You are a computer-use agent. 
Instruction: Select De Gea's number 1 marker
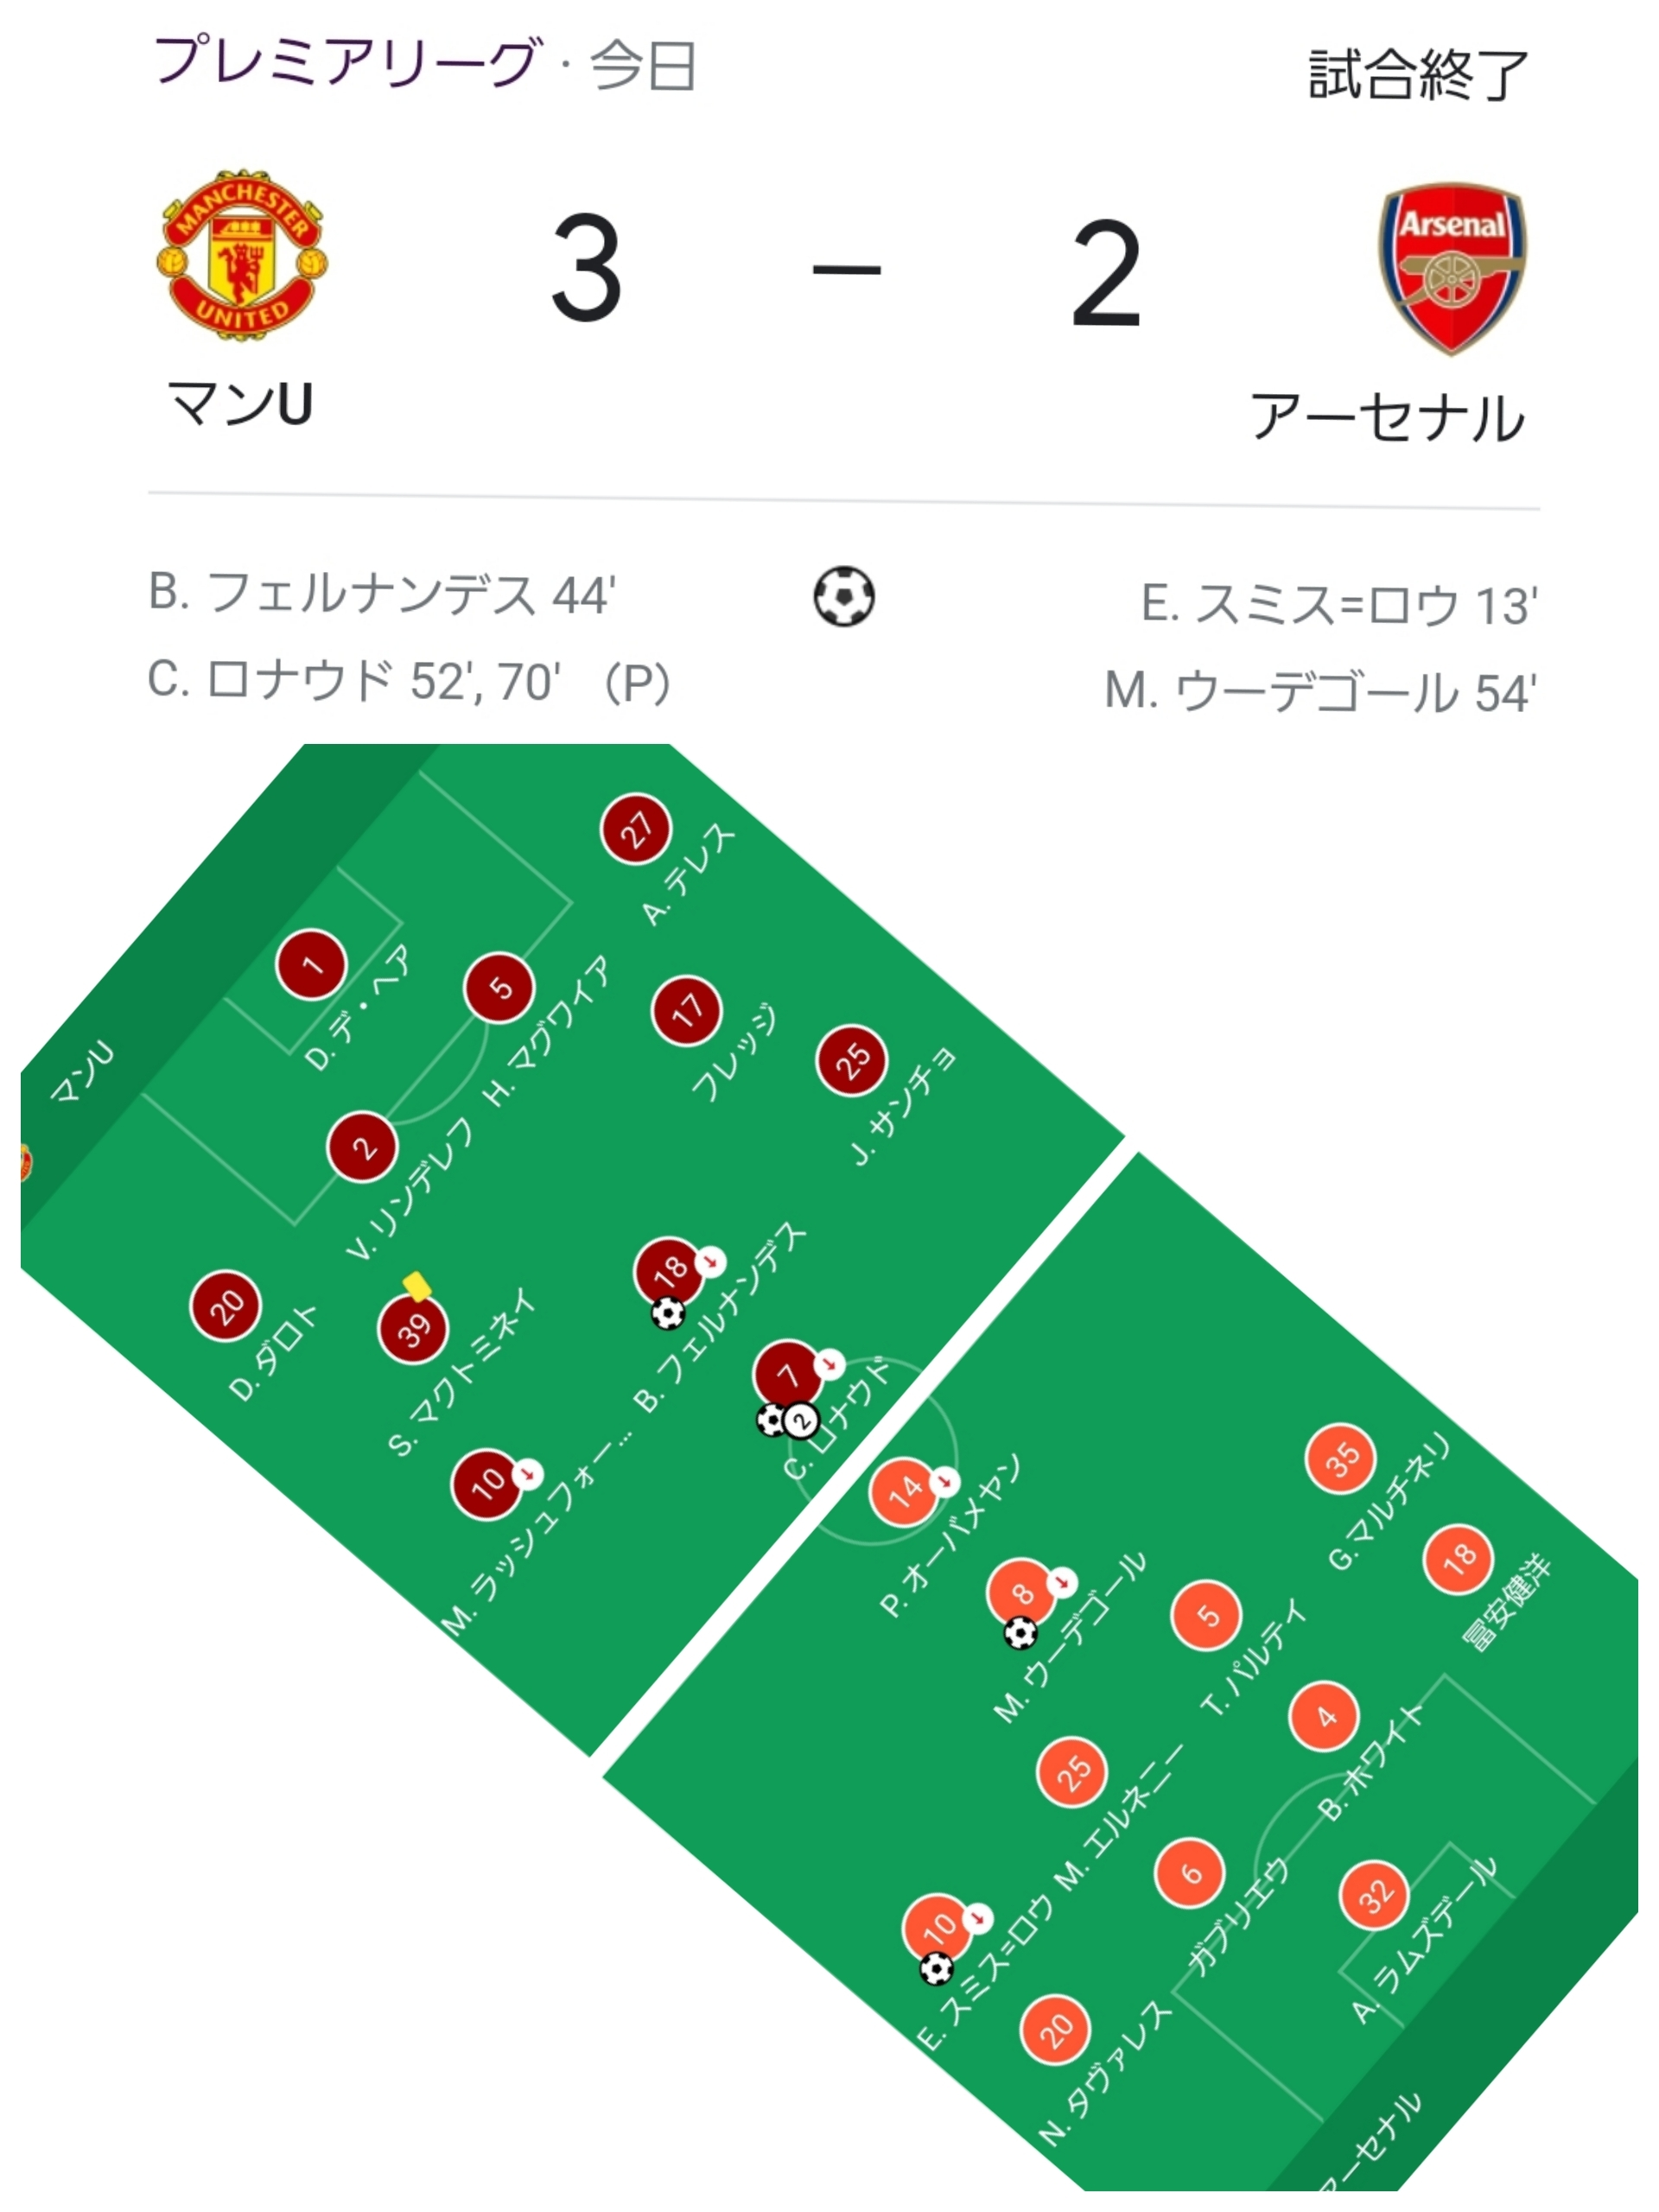click(311, 964)
